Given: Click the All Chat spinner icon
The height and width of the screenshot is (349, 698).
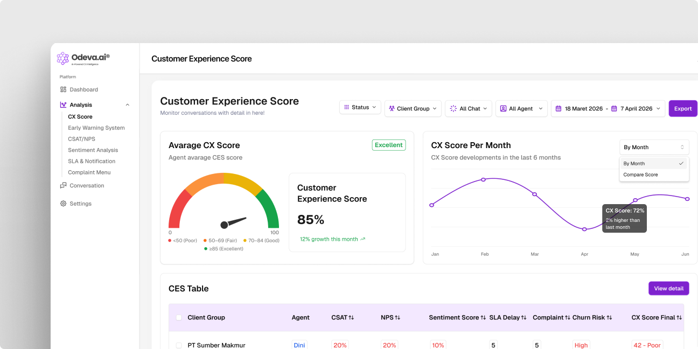Looking at the screenshot, I should [453, 108].
